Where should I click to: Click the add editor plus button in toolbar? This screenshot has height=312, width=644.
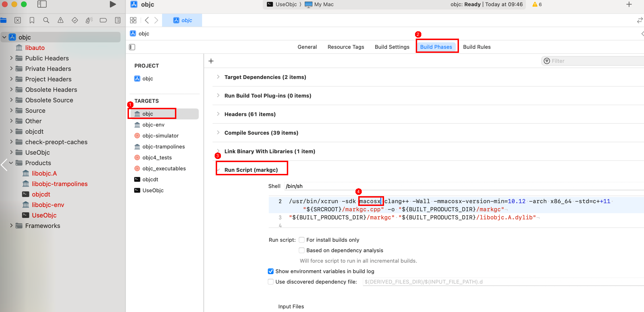tap(629, 4)
